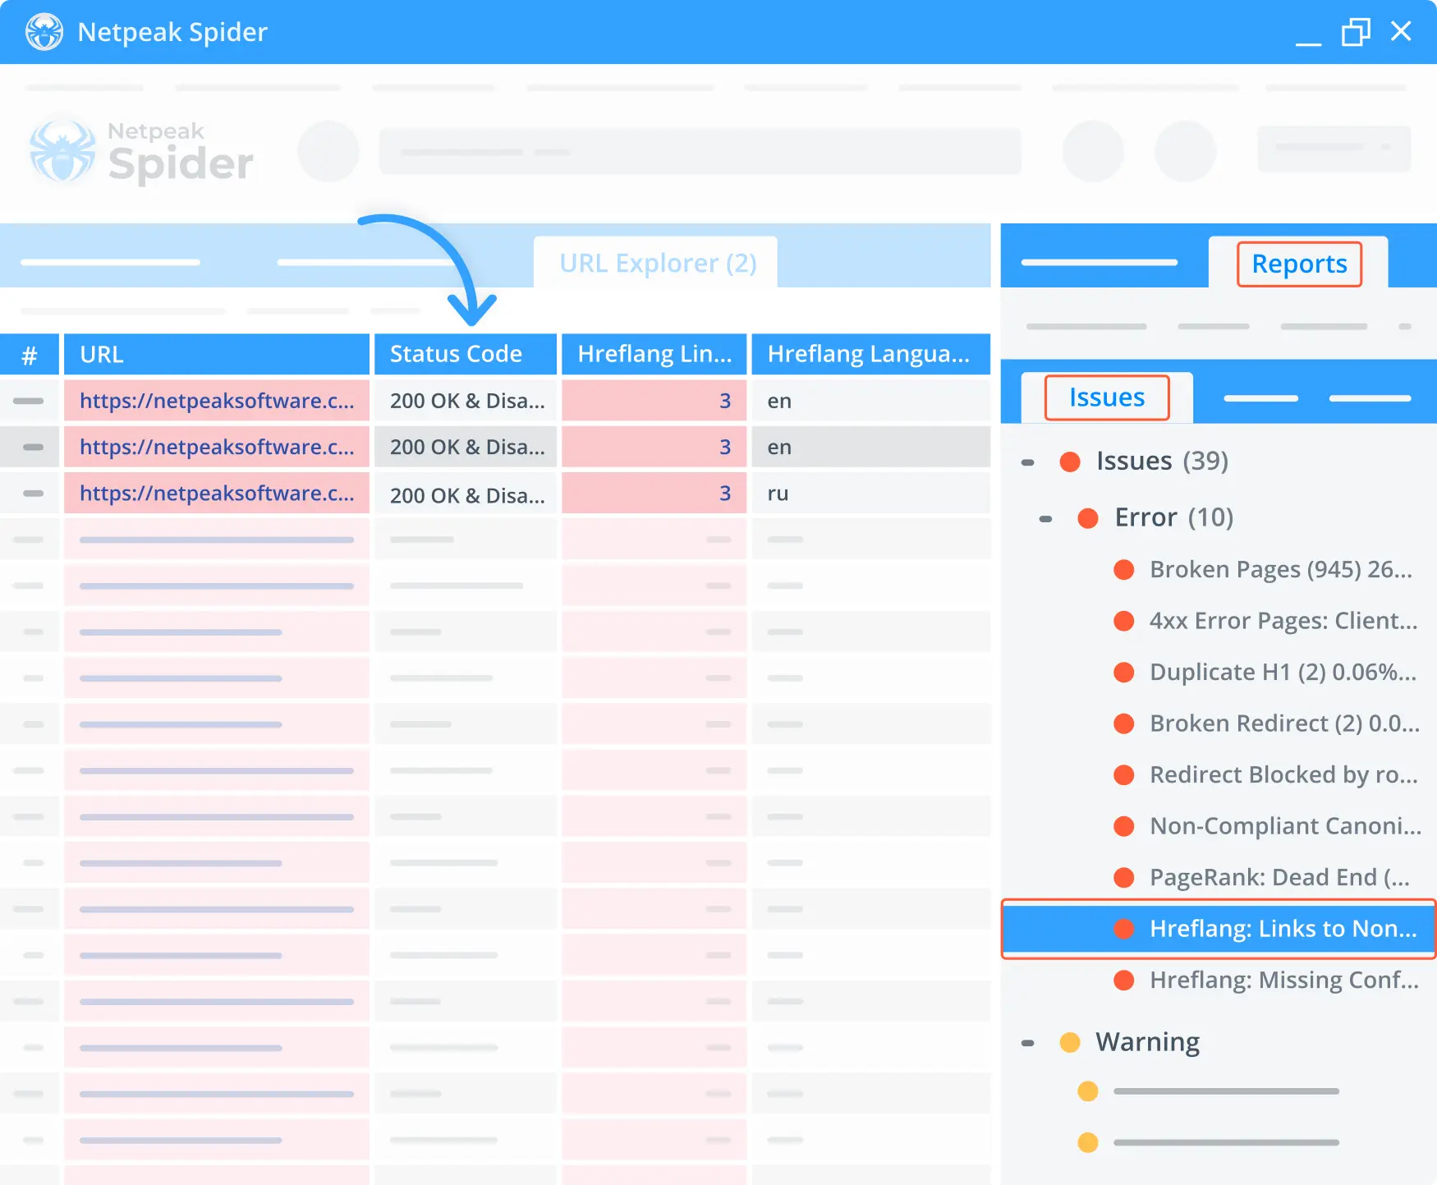
Task: Click the yellow dot beside Warning
Action: tap(1070, 1042)
